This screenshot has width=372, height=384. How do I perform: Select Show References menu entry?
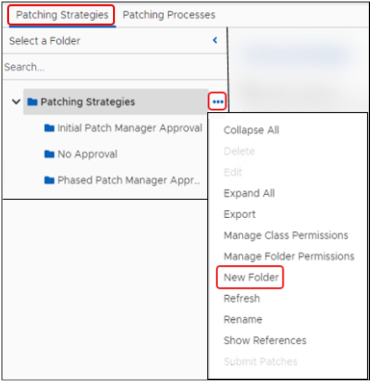(265, 340)
